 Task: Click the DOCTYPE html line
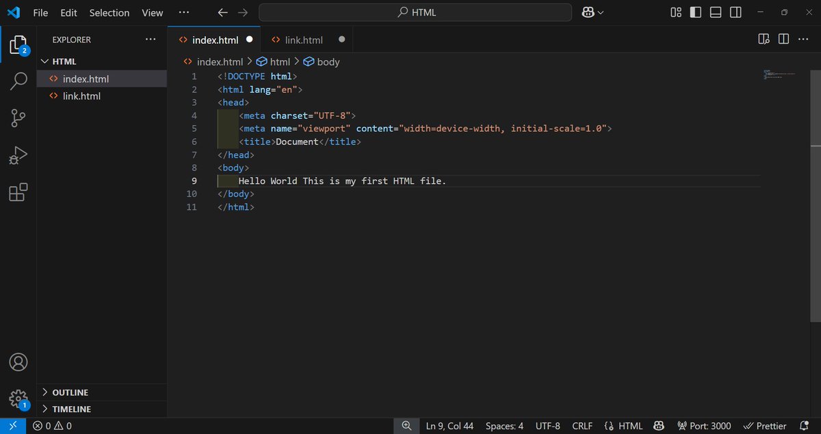pos(257,77)
